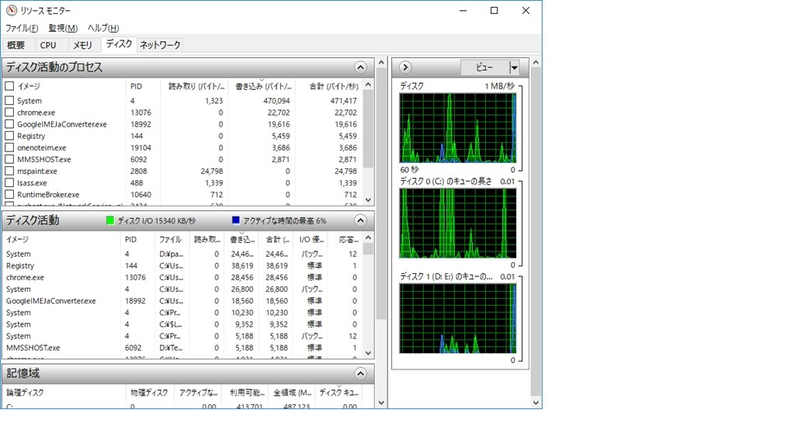Open the ファイル(F) menu
The width and height of the screenshot is (795, 447).
(22, 28)
